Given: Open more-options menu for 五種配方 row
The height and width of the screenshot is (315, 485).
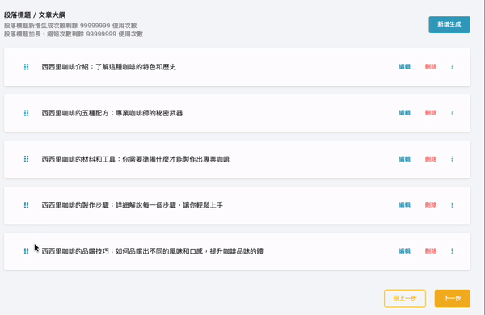Looking at the screenshot, I should tap(452, 113).
